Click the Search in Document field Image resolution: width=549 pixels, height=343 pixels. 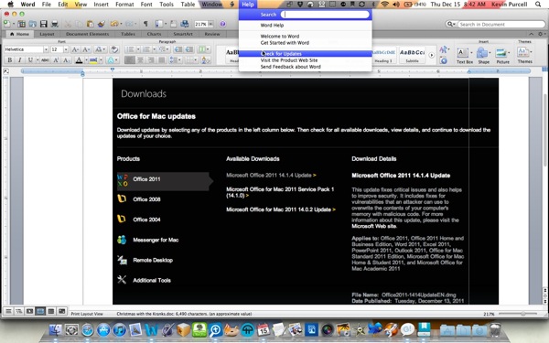tap(501, 24)
